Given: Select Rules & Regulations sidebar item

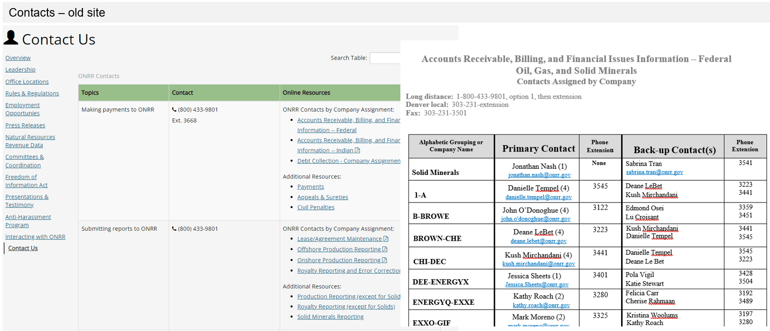Looking at the screenshot, I should (x=32, y=93).
